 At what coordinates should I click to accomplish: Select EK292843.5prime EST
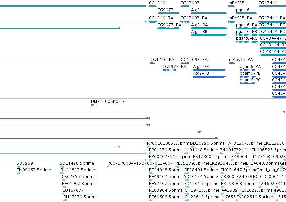coord(211,167)
